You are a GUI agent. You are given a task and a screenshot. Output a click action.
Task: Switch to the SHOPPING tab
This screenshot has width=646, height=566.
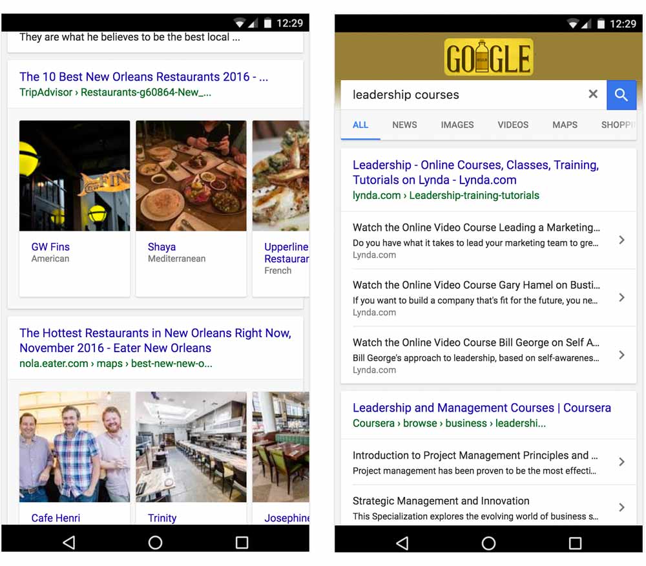617,125
